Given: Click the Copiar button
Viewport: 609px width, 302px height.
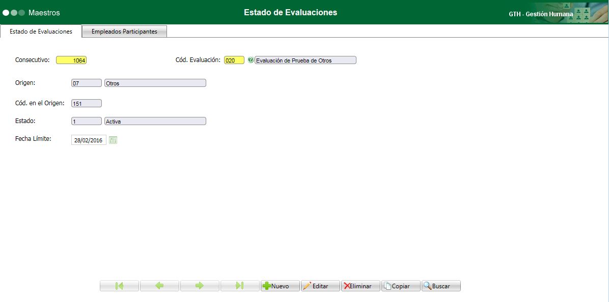Looking at the screenshot, I should [401, 286].
